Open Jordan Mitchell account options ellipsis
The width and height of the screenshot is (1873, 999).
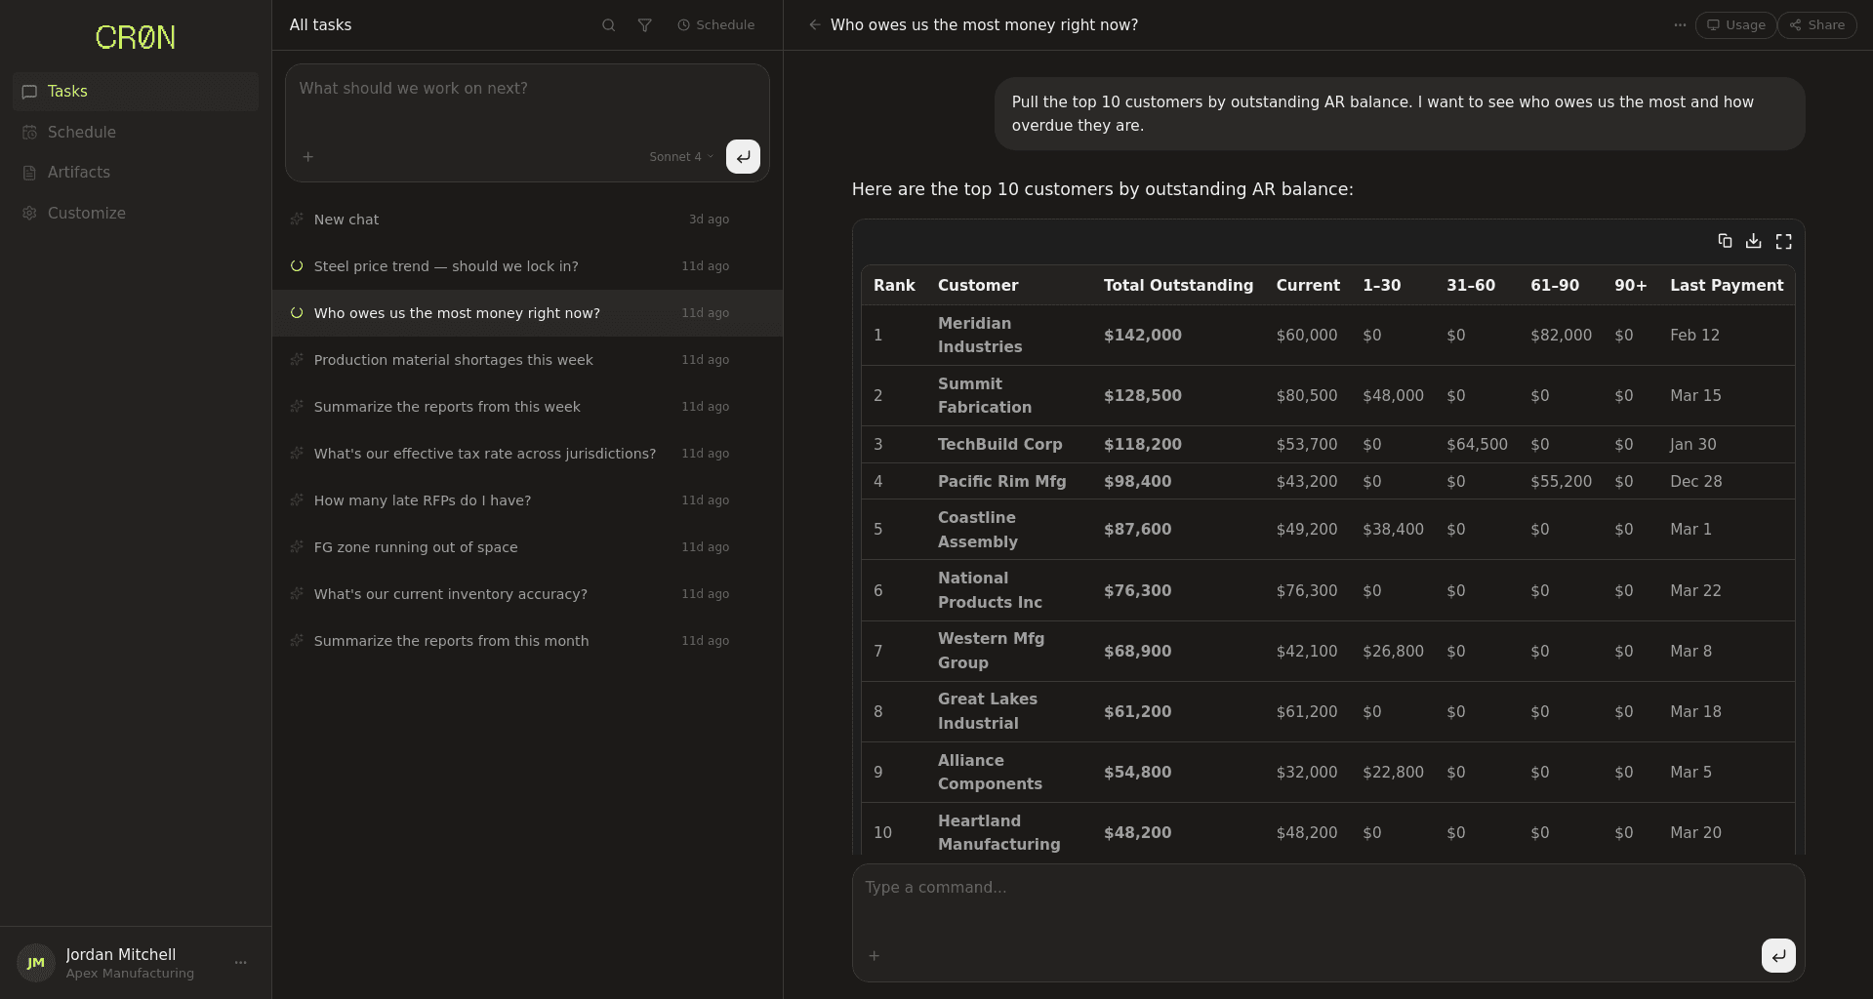241,963
